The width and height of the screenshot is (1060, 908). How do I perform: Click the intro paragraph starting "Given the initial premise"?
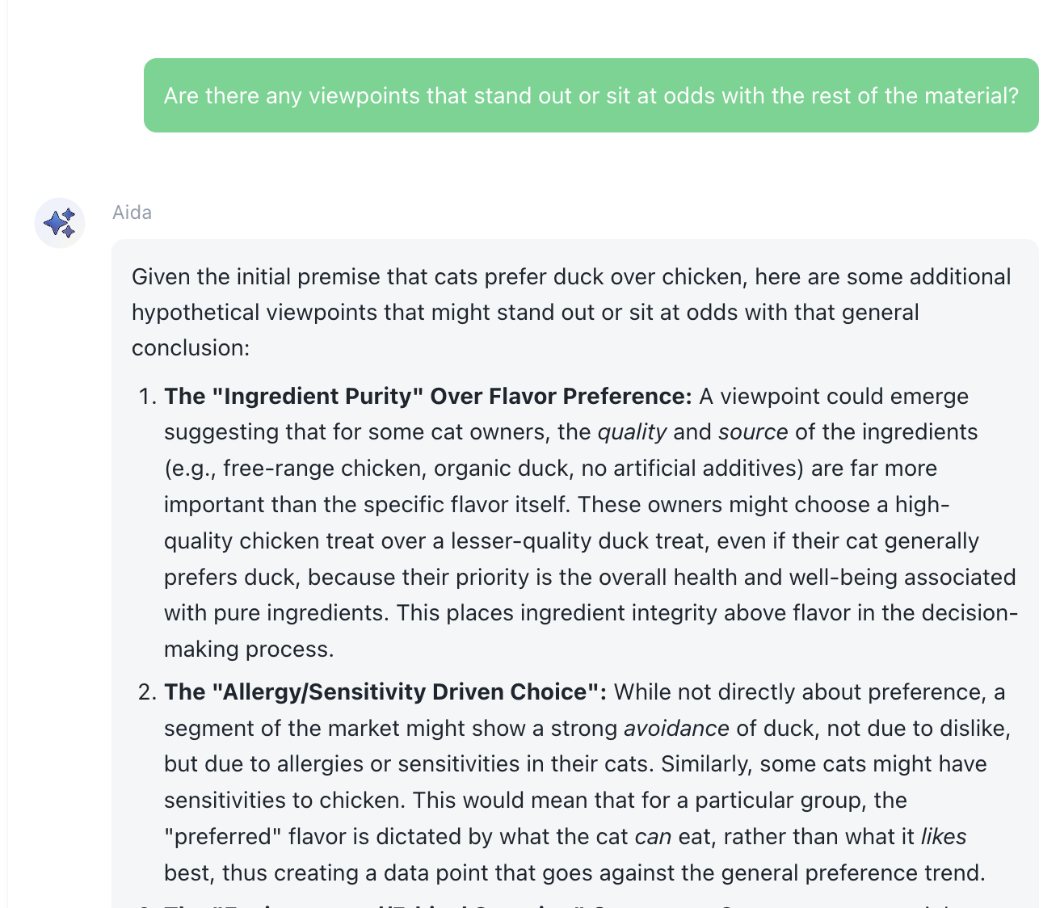point(570,312)
